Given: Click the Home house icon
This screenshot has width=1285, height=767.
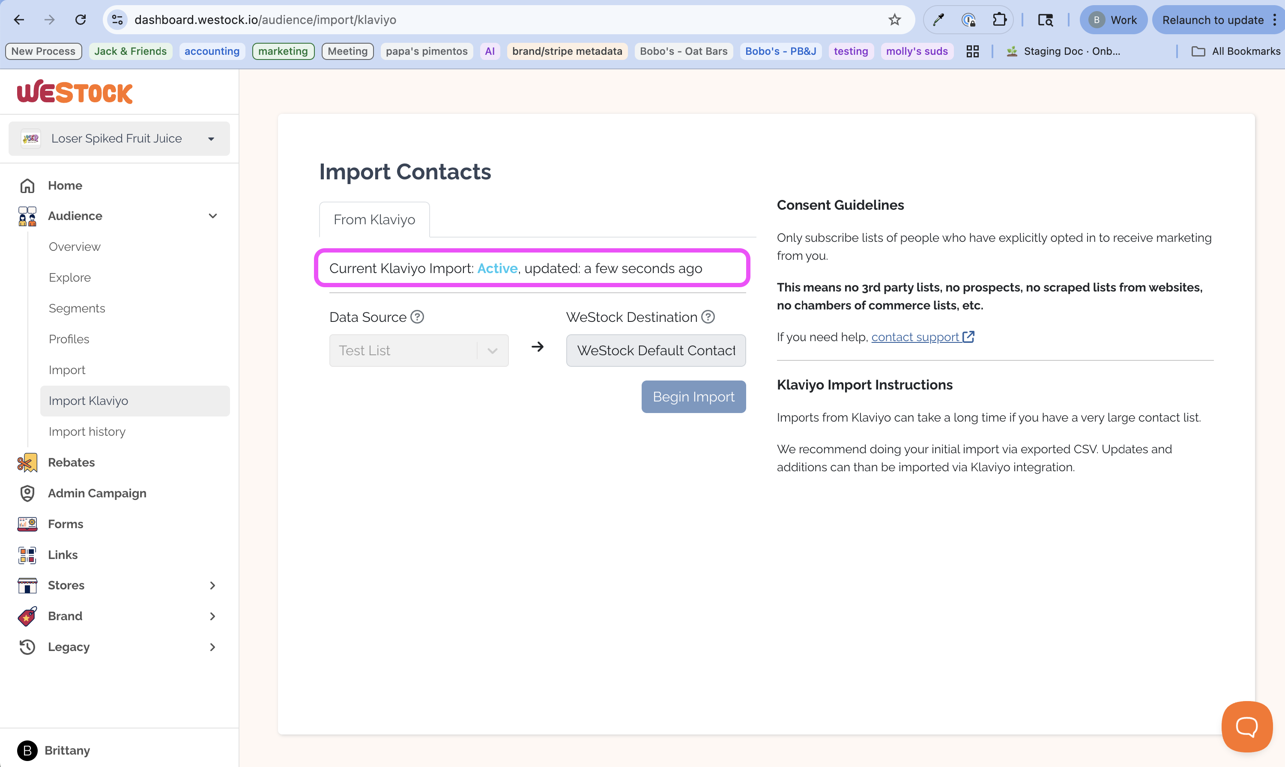Looking at the screenshot, I should 27,186.
